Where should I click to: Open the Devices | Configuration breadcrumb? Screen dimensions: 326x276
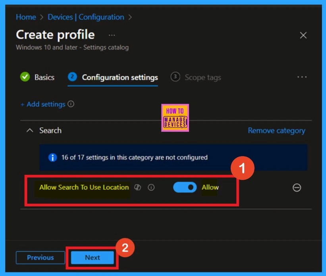pyautogui.click(x=86, y=17)
